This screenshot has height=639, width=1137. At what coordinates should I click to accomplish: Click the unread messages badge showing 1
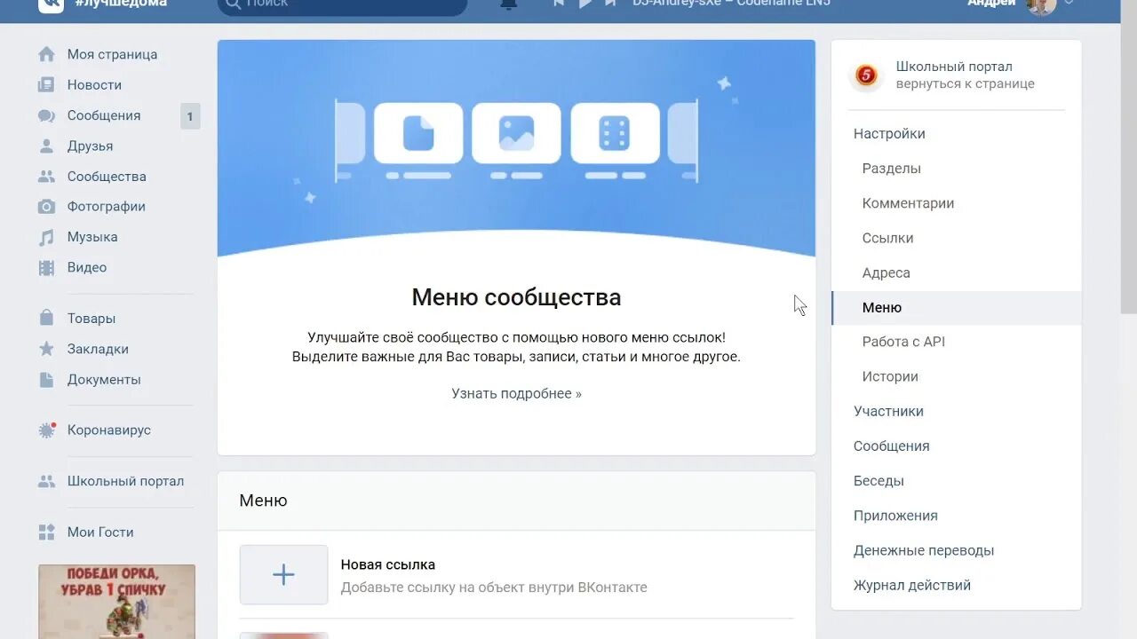[x=190, y=116]
